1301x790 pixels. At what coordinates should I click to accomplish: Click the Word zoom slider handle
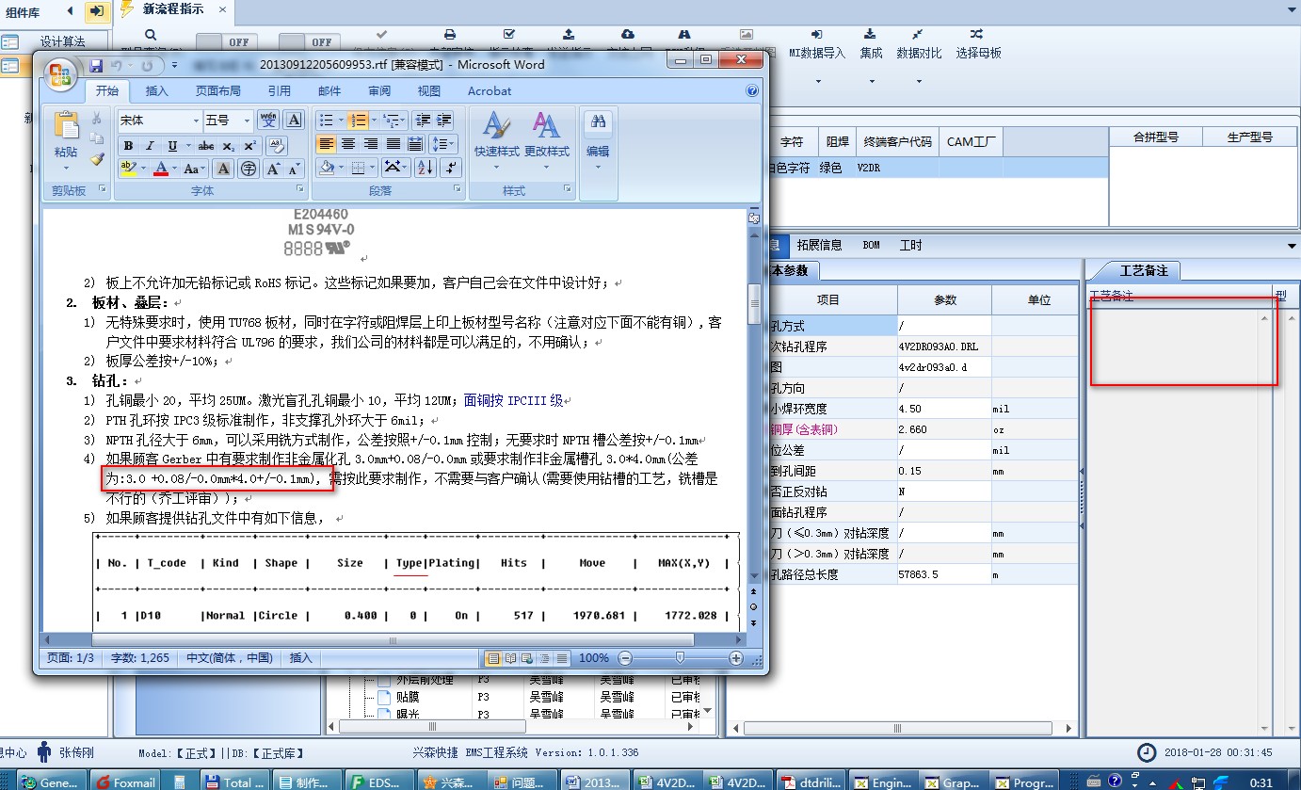click(x=680, y=658)
